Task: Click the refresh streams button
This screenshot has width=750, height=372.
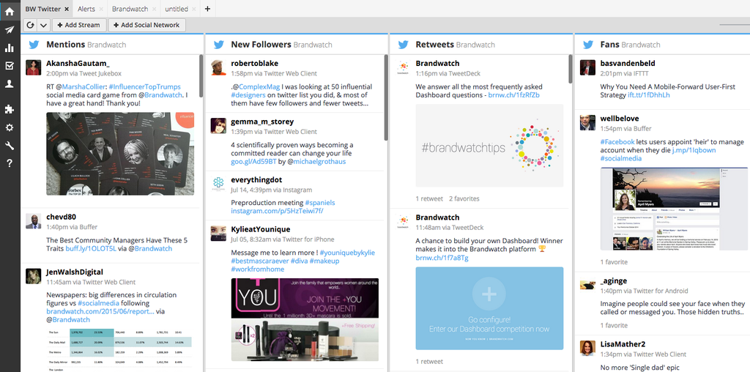Action: [31, 25]
